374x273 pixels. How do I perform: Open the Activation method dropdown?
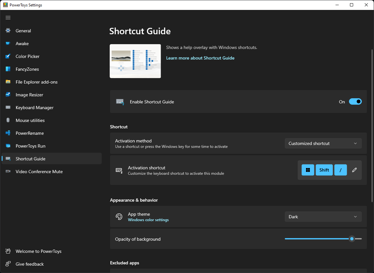point(323,143)
